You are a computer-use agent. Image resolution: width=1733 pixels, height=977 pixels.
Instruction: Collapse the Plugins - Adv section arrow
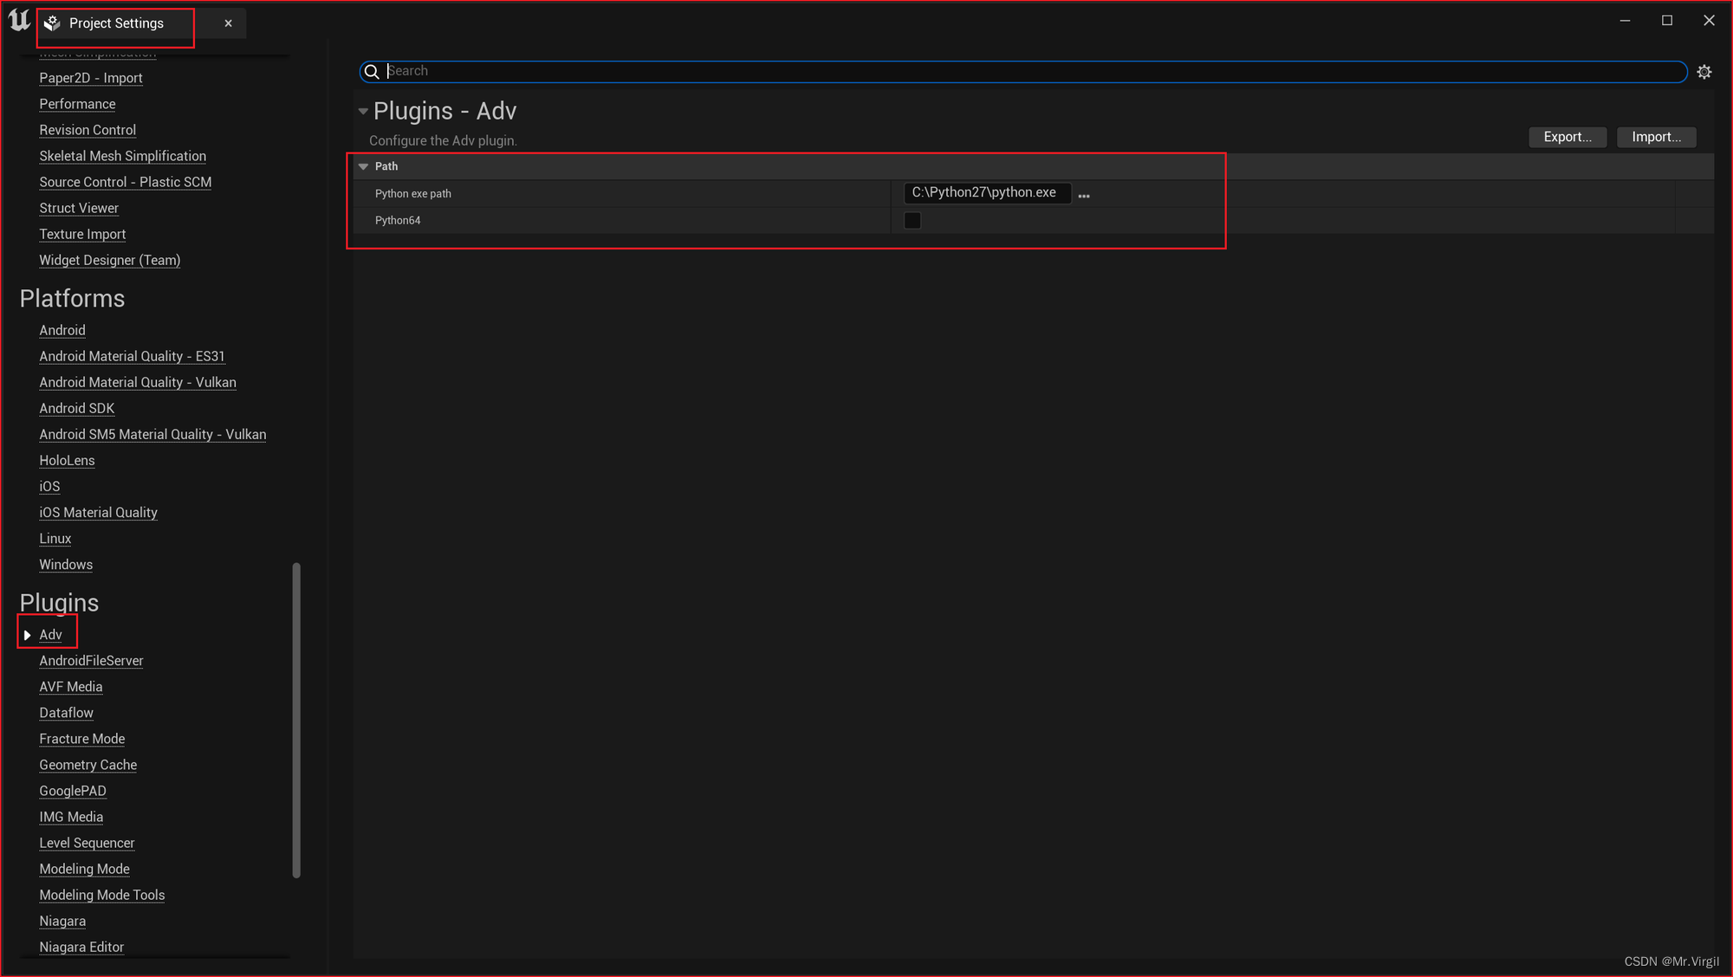click(x=362, y=109)
